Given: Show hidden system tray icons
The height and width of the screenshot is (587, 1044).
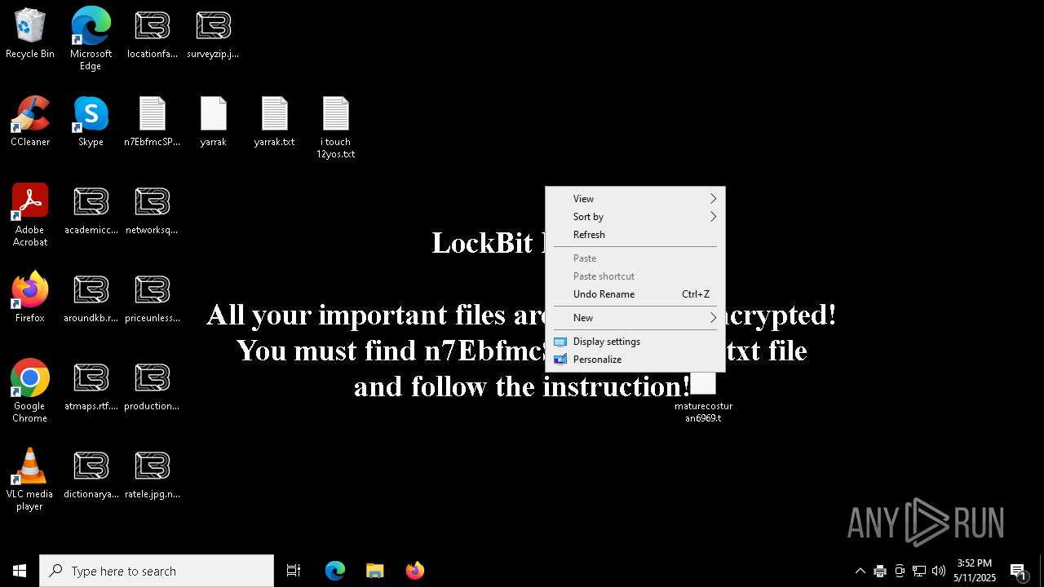Looking at the screenshot, I should [x=860, y=571].
